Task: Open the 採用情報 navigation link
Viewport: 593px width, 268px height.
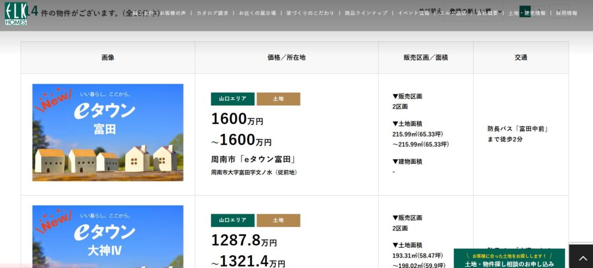Action: point(566,13)
